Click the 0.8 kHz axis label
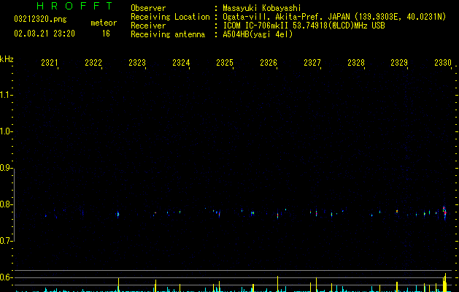The width and height of the screenshot is (459, 292). (6, 204)
